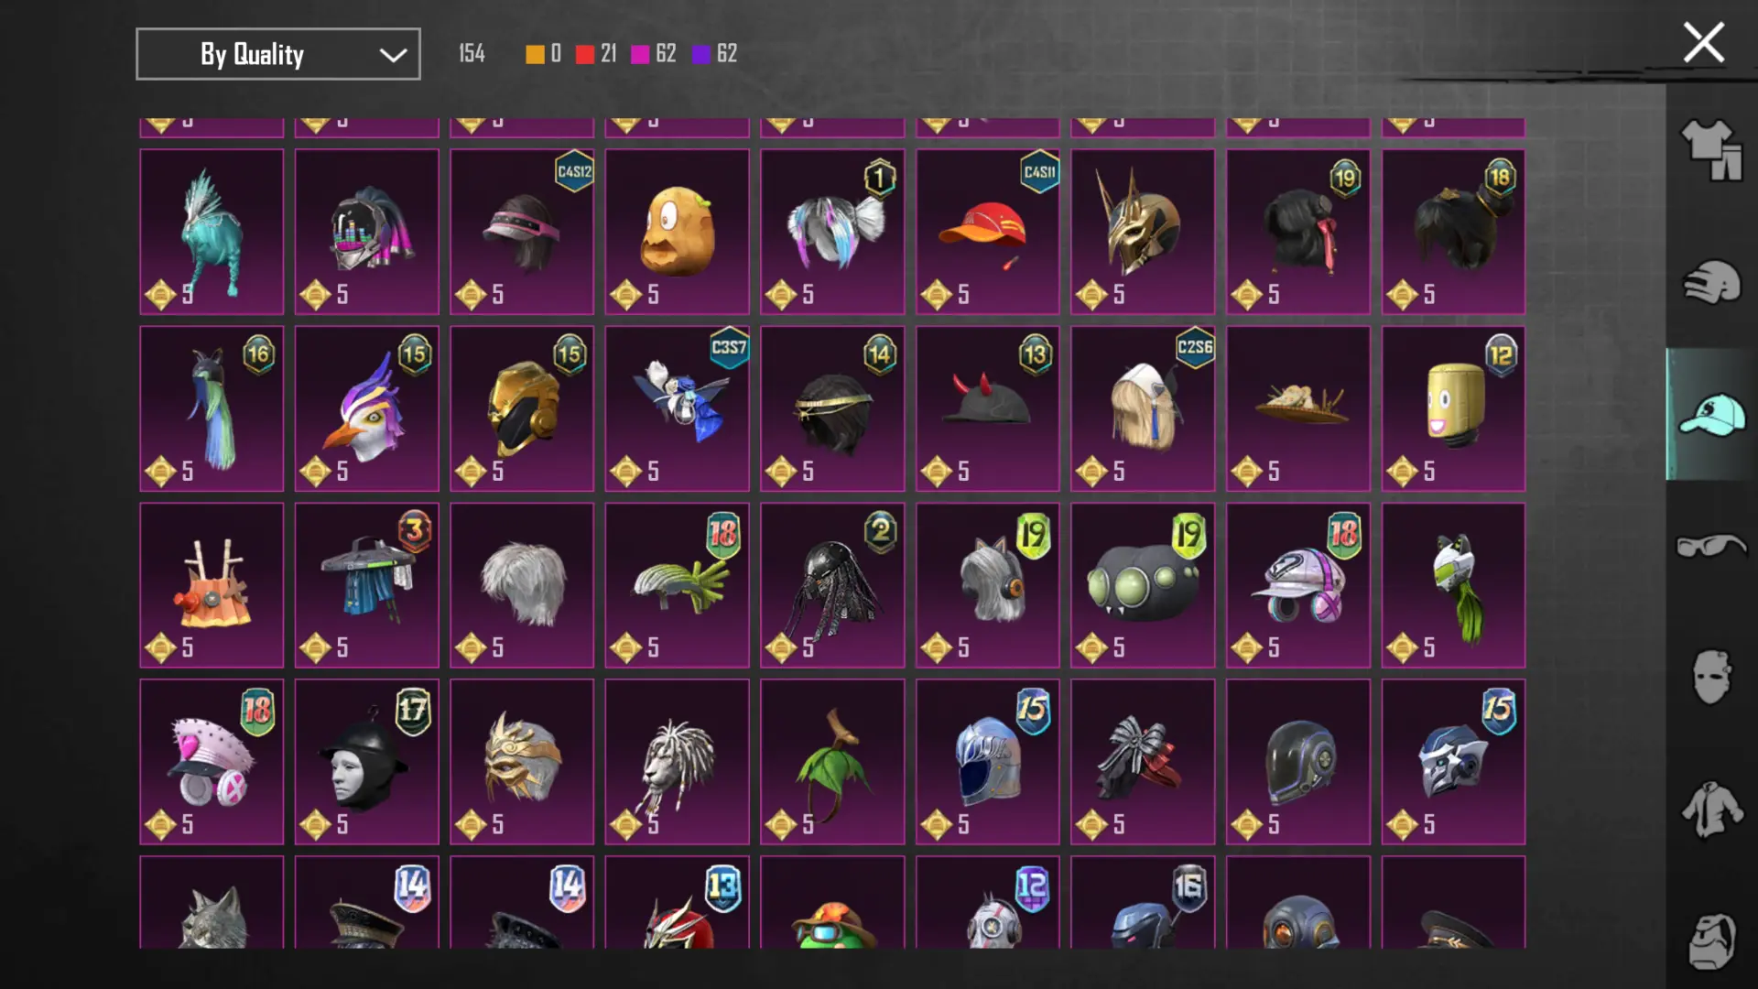Click the orange quality color square
The width and height of the screenshot is (1758, 989).
click(x=535, y=55)
